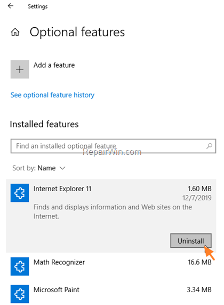The image size is (224, 305).
Task: Click the Add a feature label
Action: [x=54, y=65]
